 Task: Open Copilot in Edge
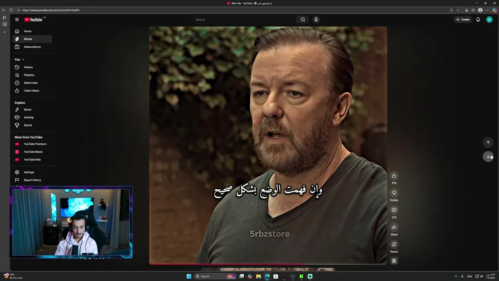tap(494, 10)
